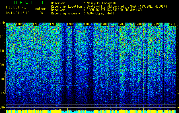Click the kHz axis unit label
179x113 pixels.
(3, 23)
